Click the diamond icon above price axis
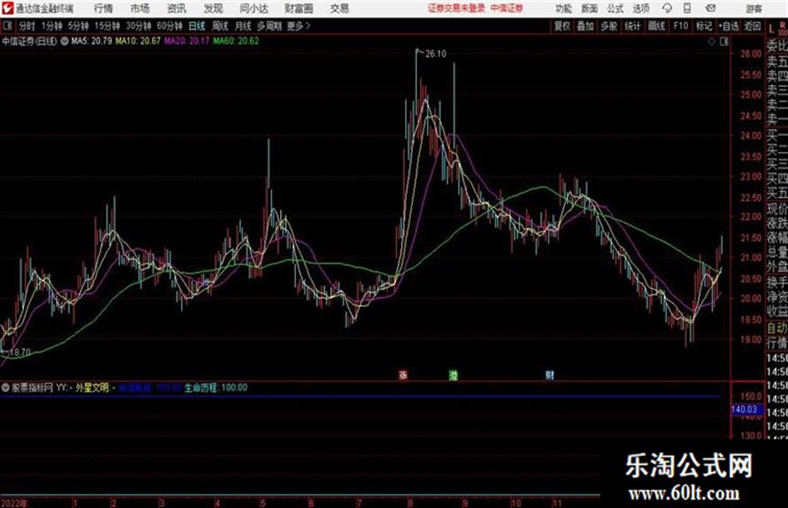The height and width of the screenshot is (508, 788). pos(711,42)
